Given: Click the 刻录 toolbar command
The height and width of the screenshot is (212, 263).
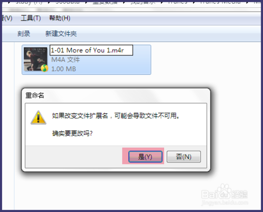Looking at the screenshot, I should tap(24, 34).
